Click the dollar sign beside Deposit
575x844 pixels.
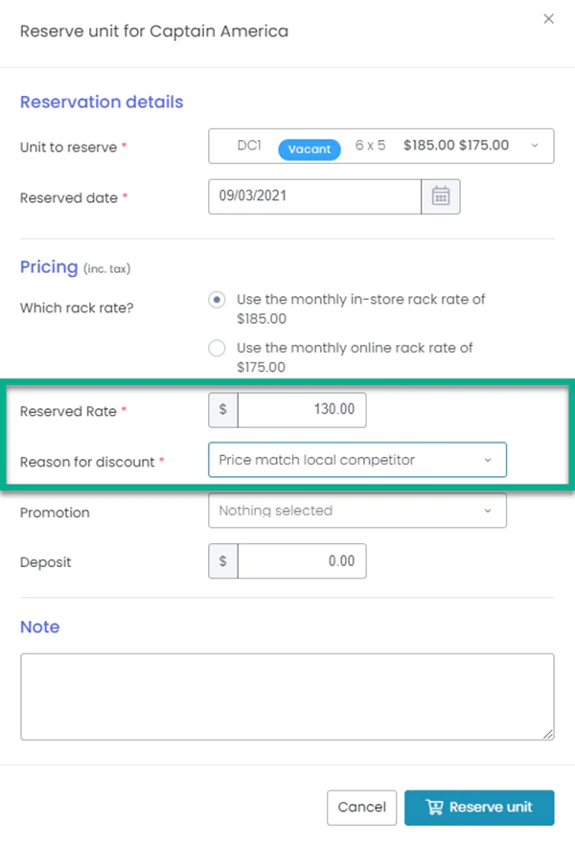[x=223, y=561]
